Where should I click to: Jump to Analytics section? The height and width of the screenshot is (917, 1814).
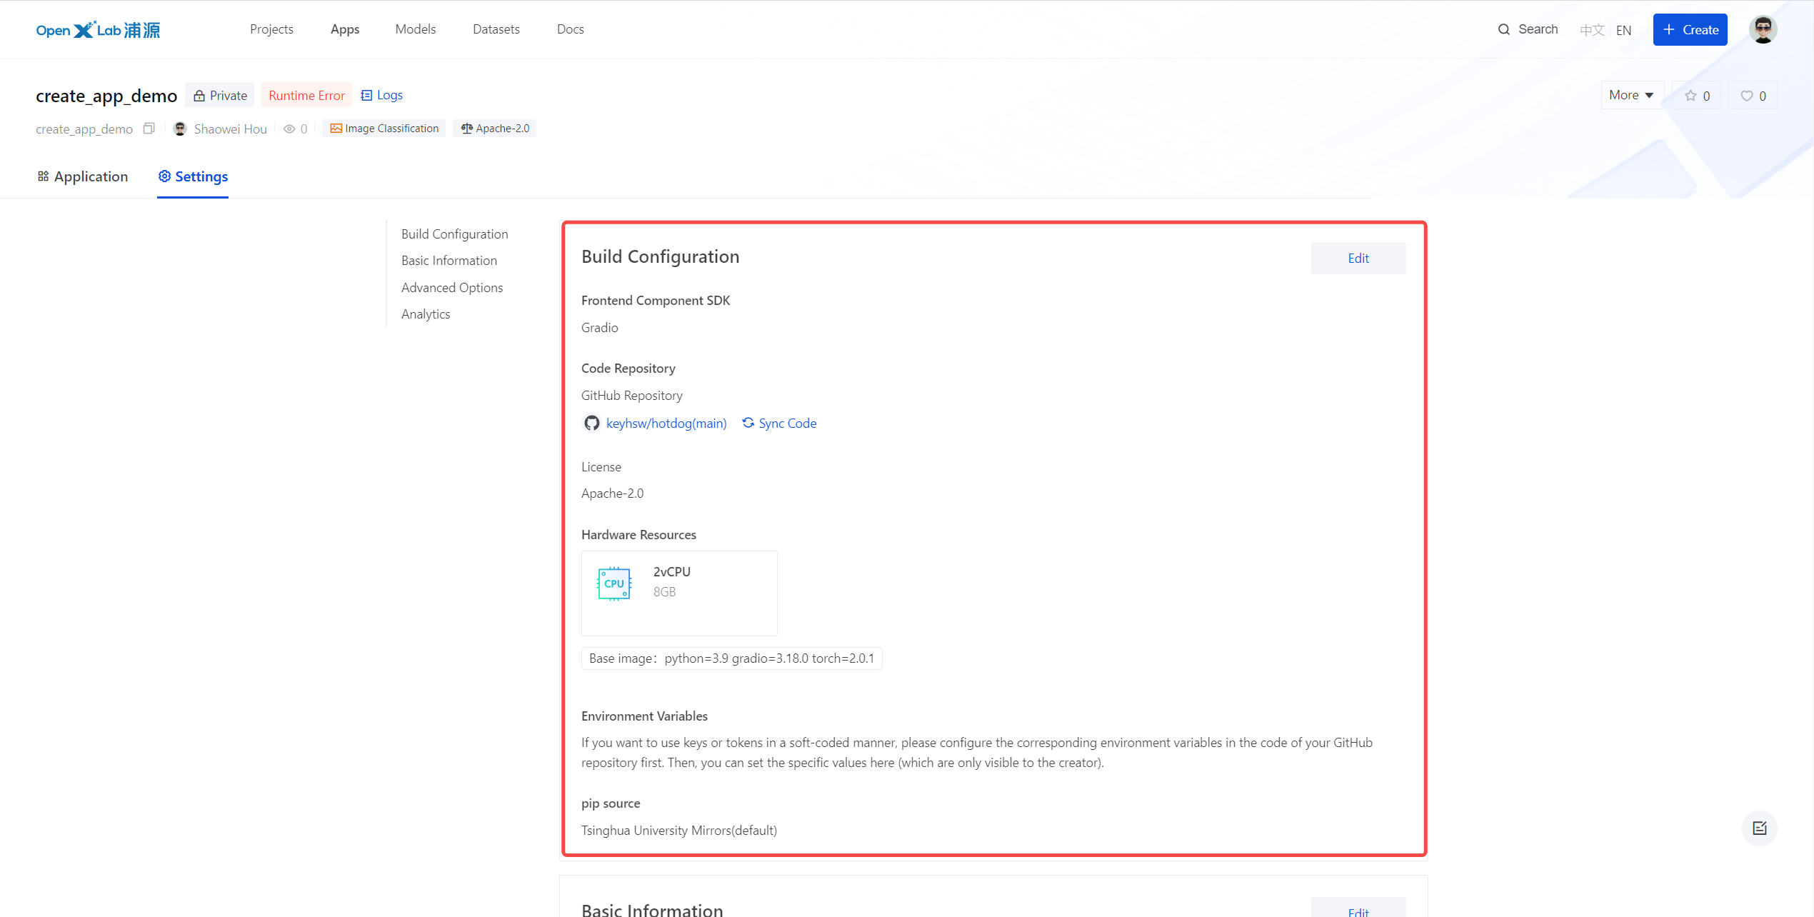click(426, 314)
